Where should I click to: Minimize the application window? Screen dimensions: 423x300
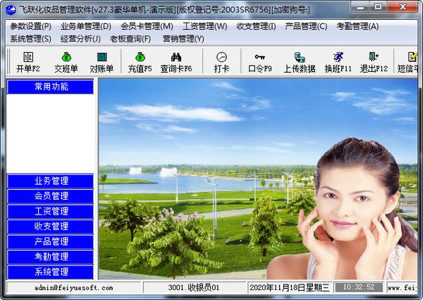click(360, 7)
